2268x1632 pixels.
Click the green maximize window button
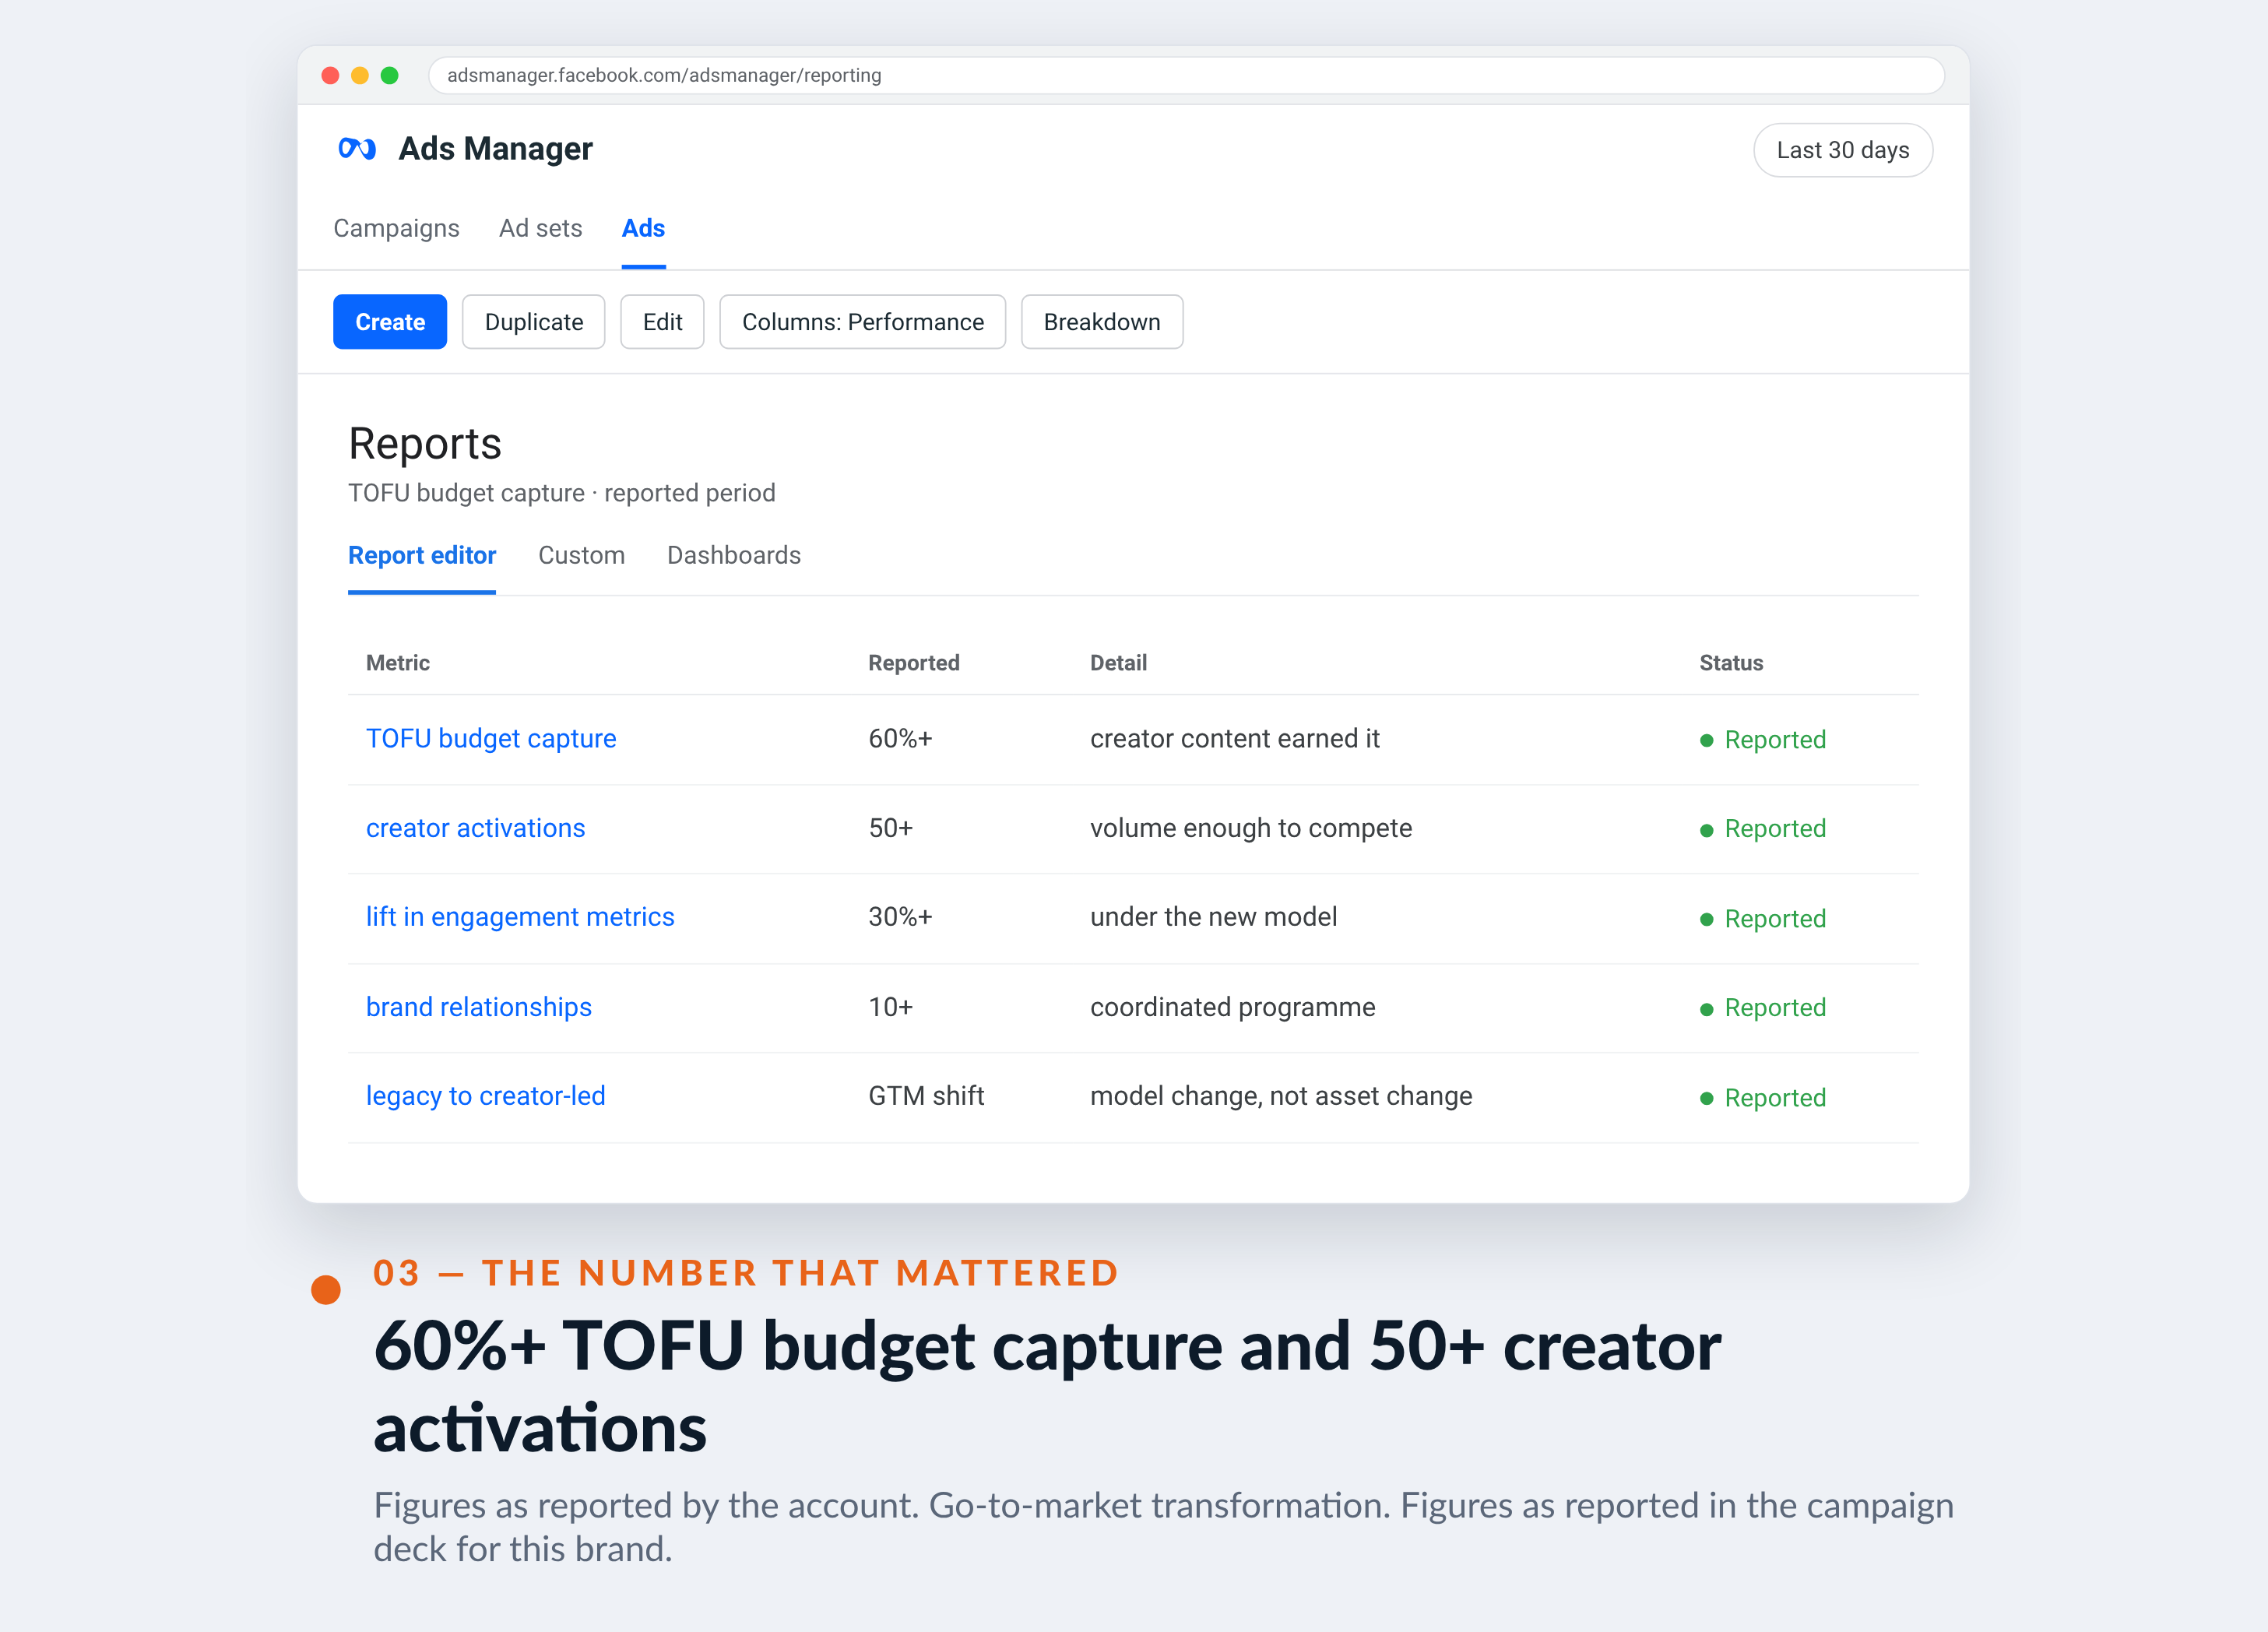coord(390,75)
